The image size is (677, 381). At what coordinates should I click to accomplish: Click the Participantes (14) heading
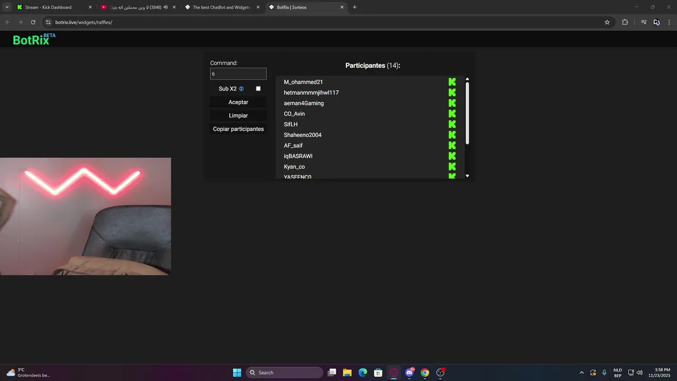373,66
